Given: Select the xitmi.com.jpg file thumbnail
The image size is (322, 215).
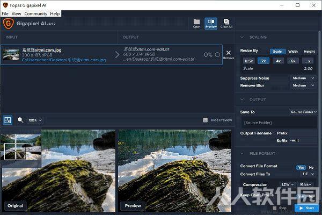Looking at the screenshot, I should tap(11, 55).
